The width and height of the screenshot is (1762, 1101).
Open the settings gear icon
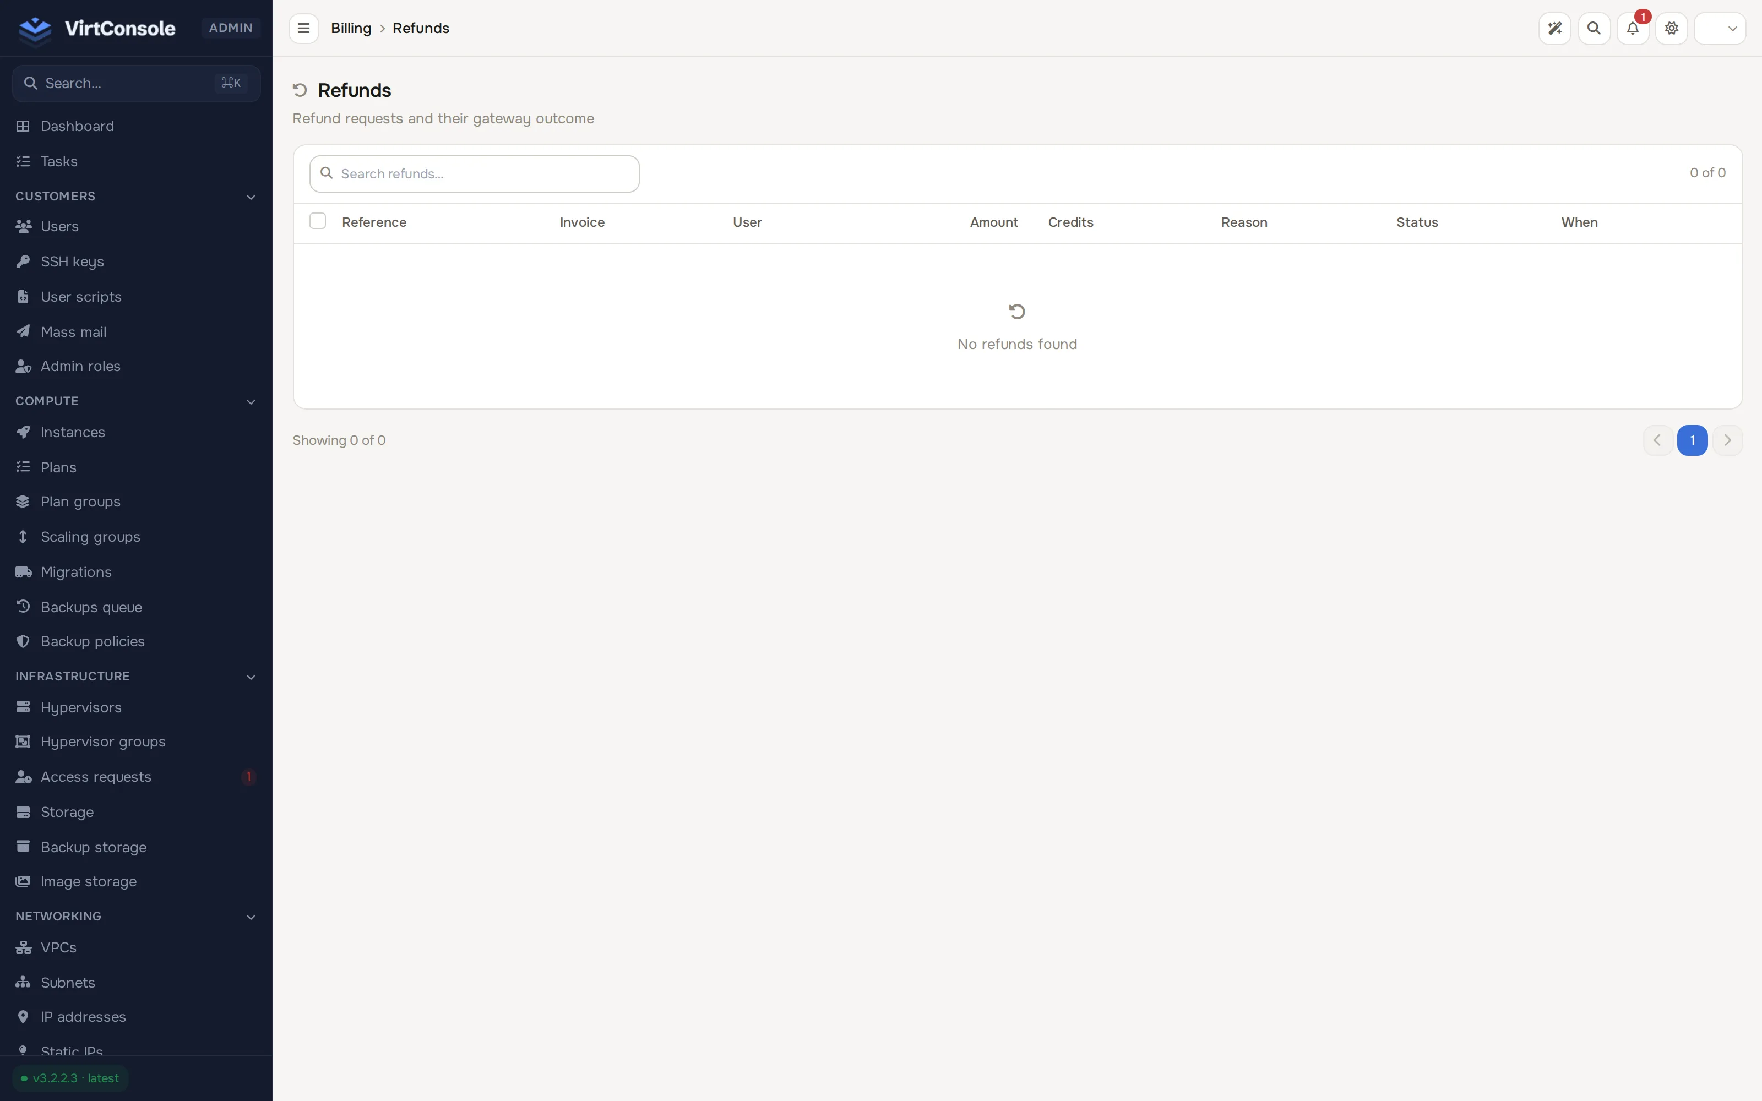(x=1672, y=29)
